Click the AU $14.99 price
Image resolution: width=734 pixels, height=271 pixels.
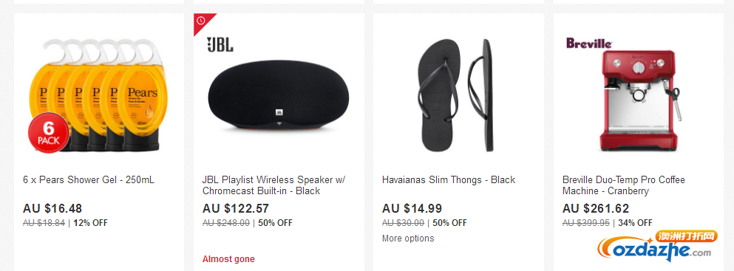(412, 208)
